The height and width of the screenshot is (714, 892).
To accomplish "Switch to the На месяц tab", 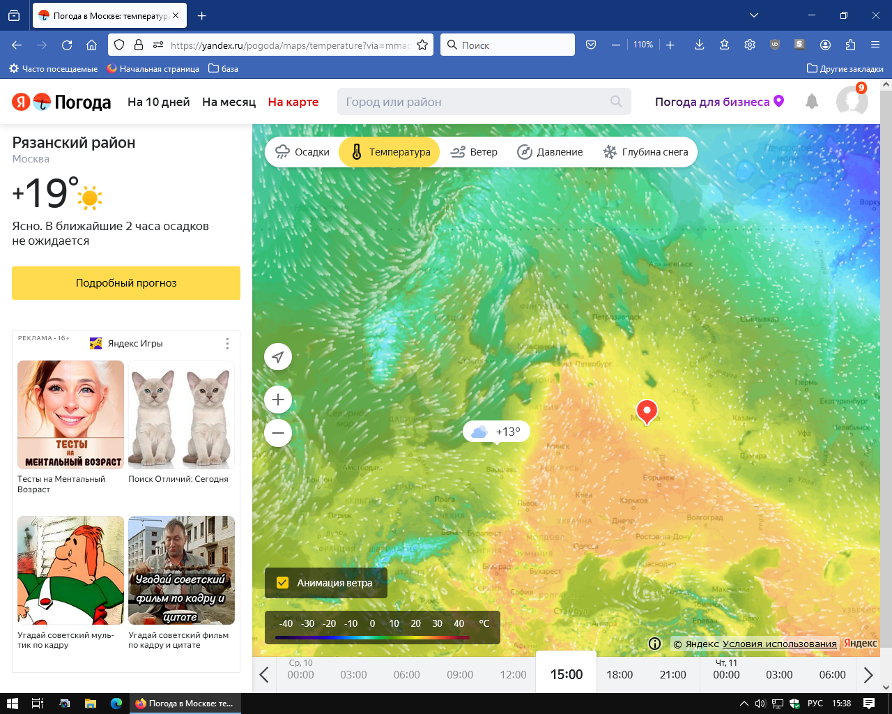I will [x=229, y=102].
